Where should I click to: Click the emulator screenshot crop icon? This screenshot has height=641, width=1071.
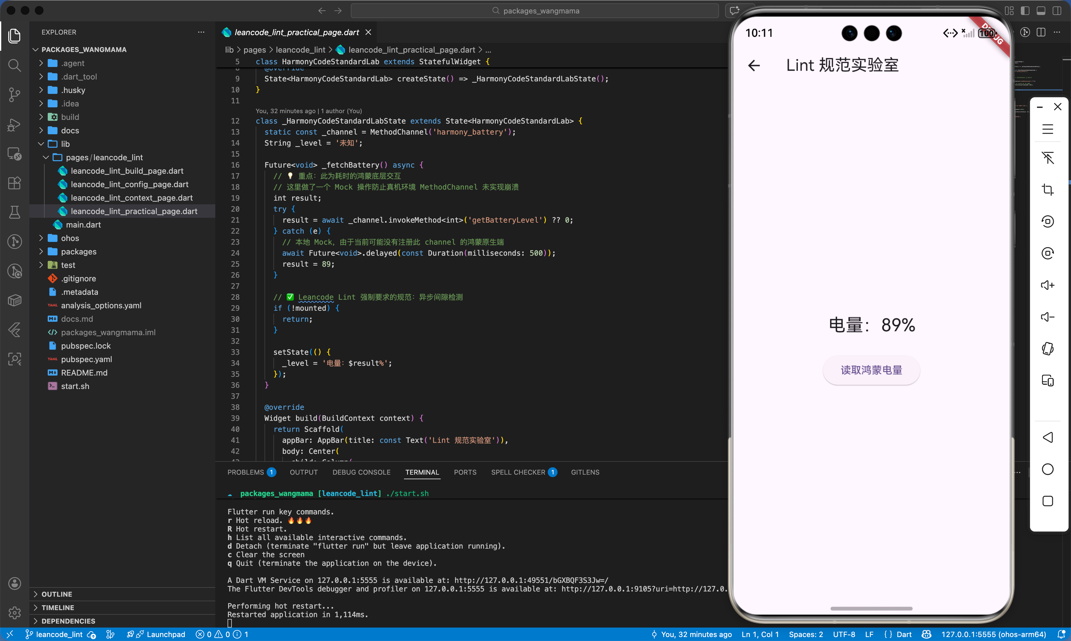tap(1047, 190)
